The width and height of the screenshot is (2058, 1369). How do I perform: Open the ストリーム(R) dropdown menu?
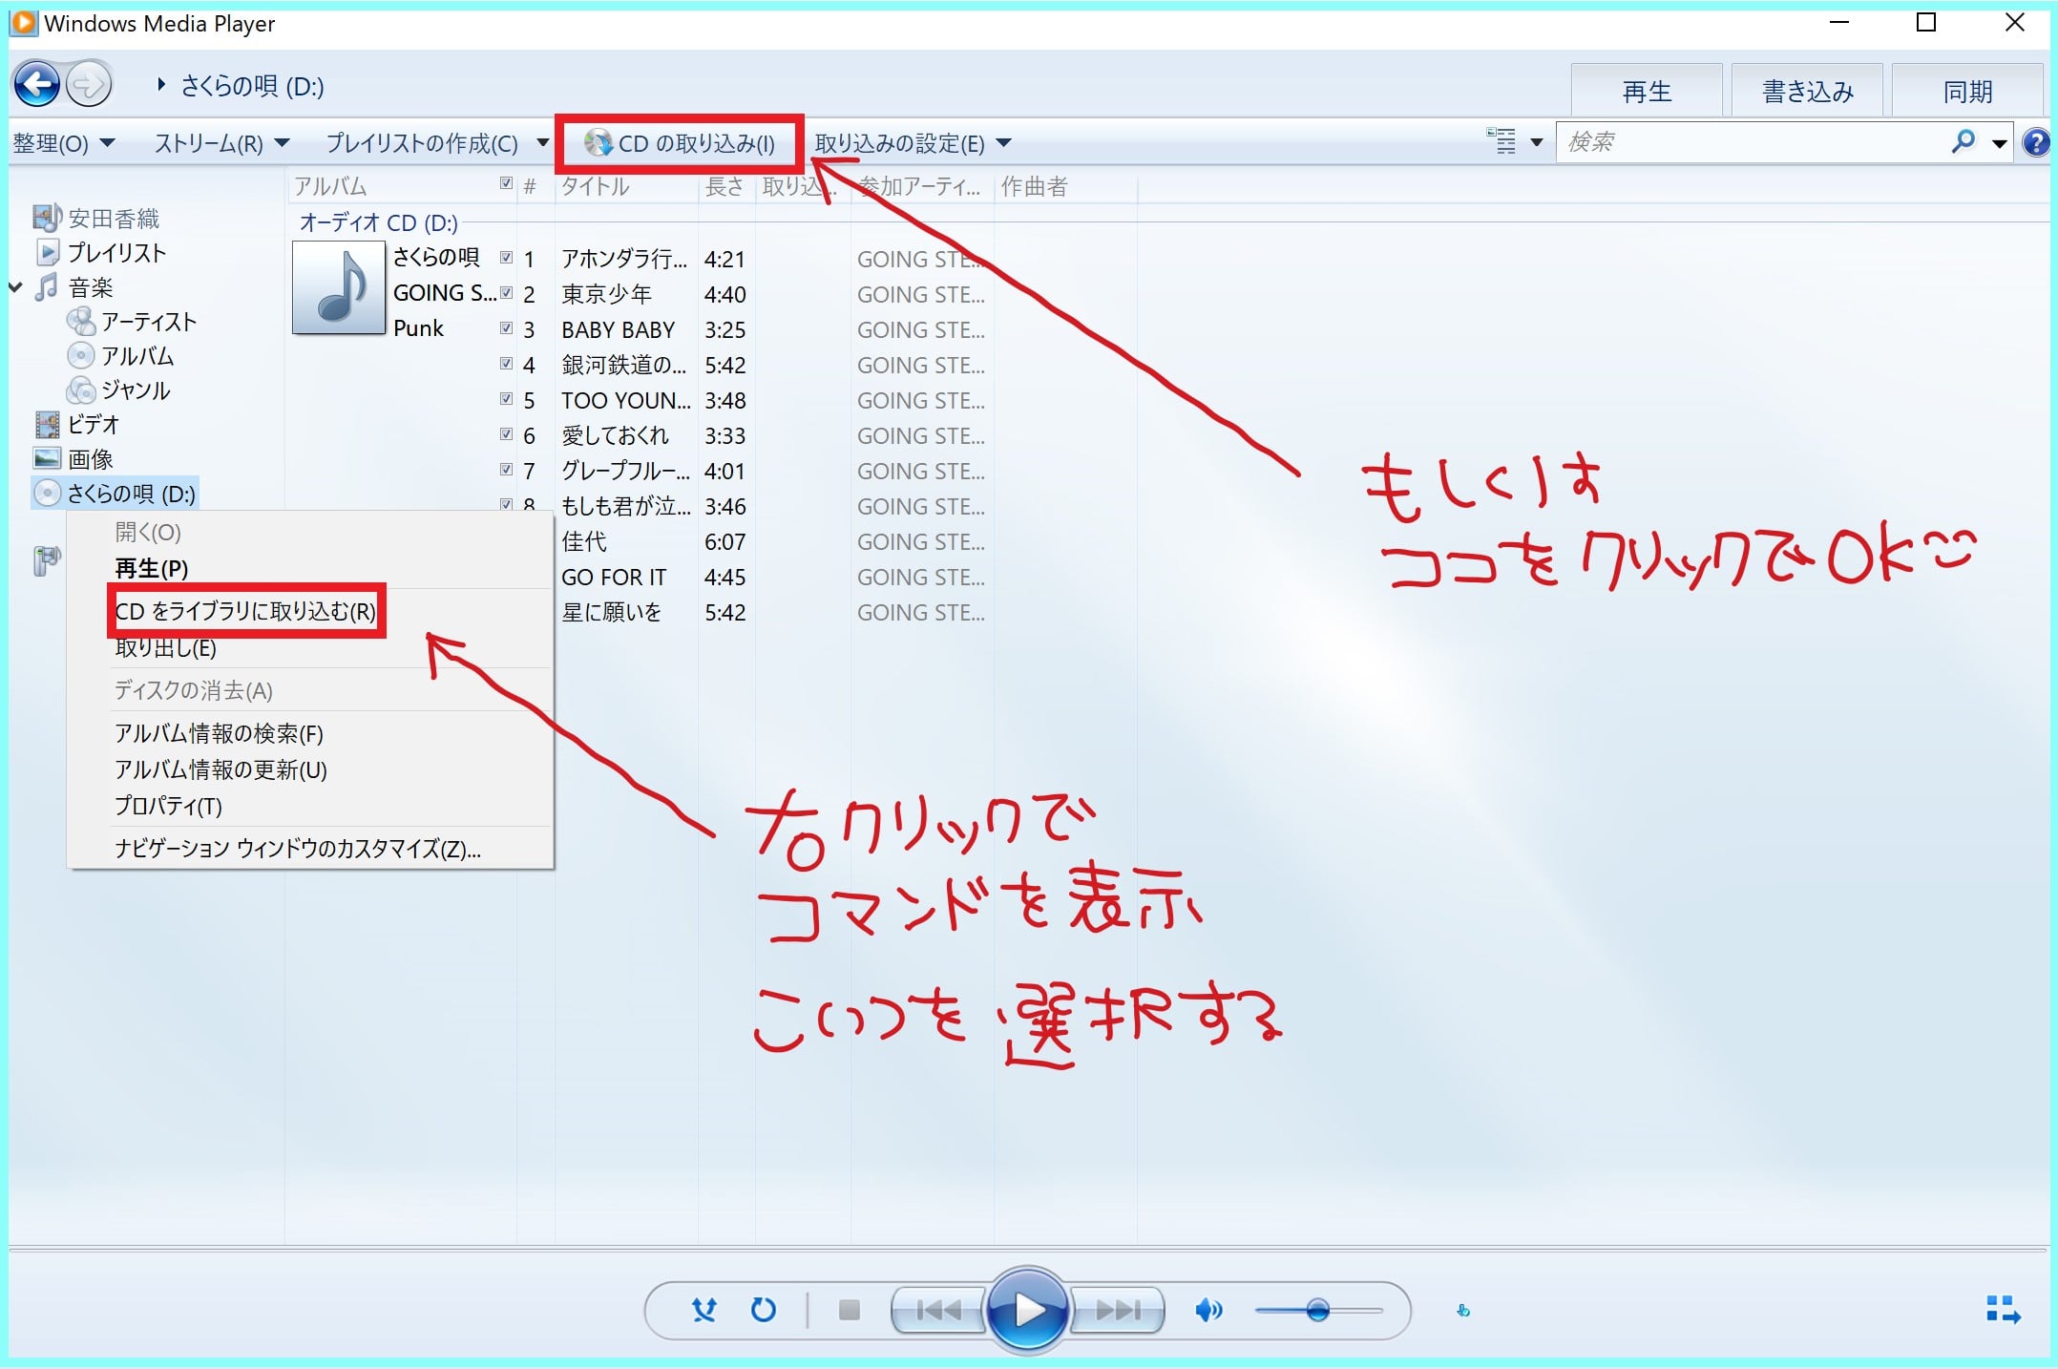tap(221, 143)
